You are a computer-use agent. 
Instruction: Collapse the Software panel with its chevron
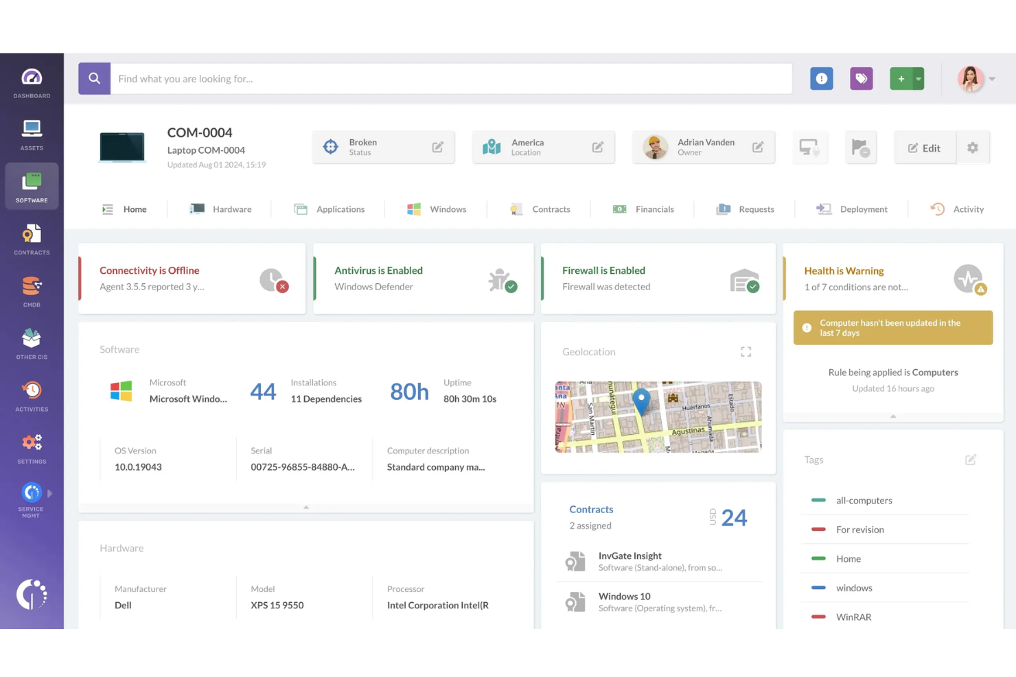[305, 507]
